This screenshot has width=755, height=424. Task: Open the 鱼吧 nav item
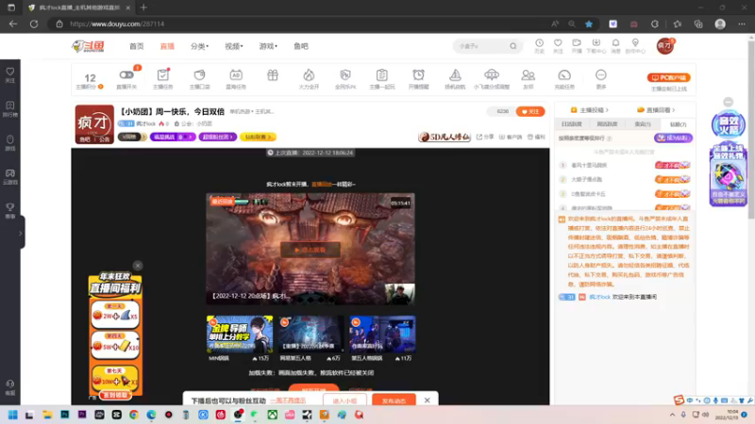pos(301,46)
